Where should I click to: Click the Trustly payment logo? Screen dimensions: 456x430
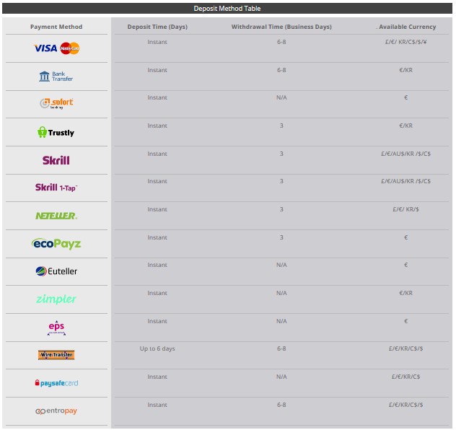(x=56, y=132)
